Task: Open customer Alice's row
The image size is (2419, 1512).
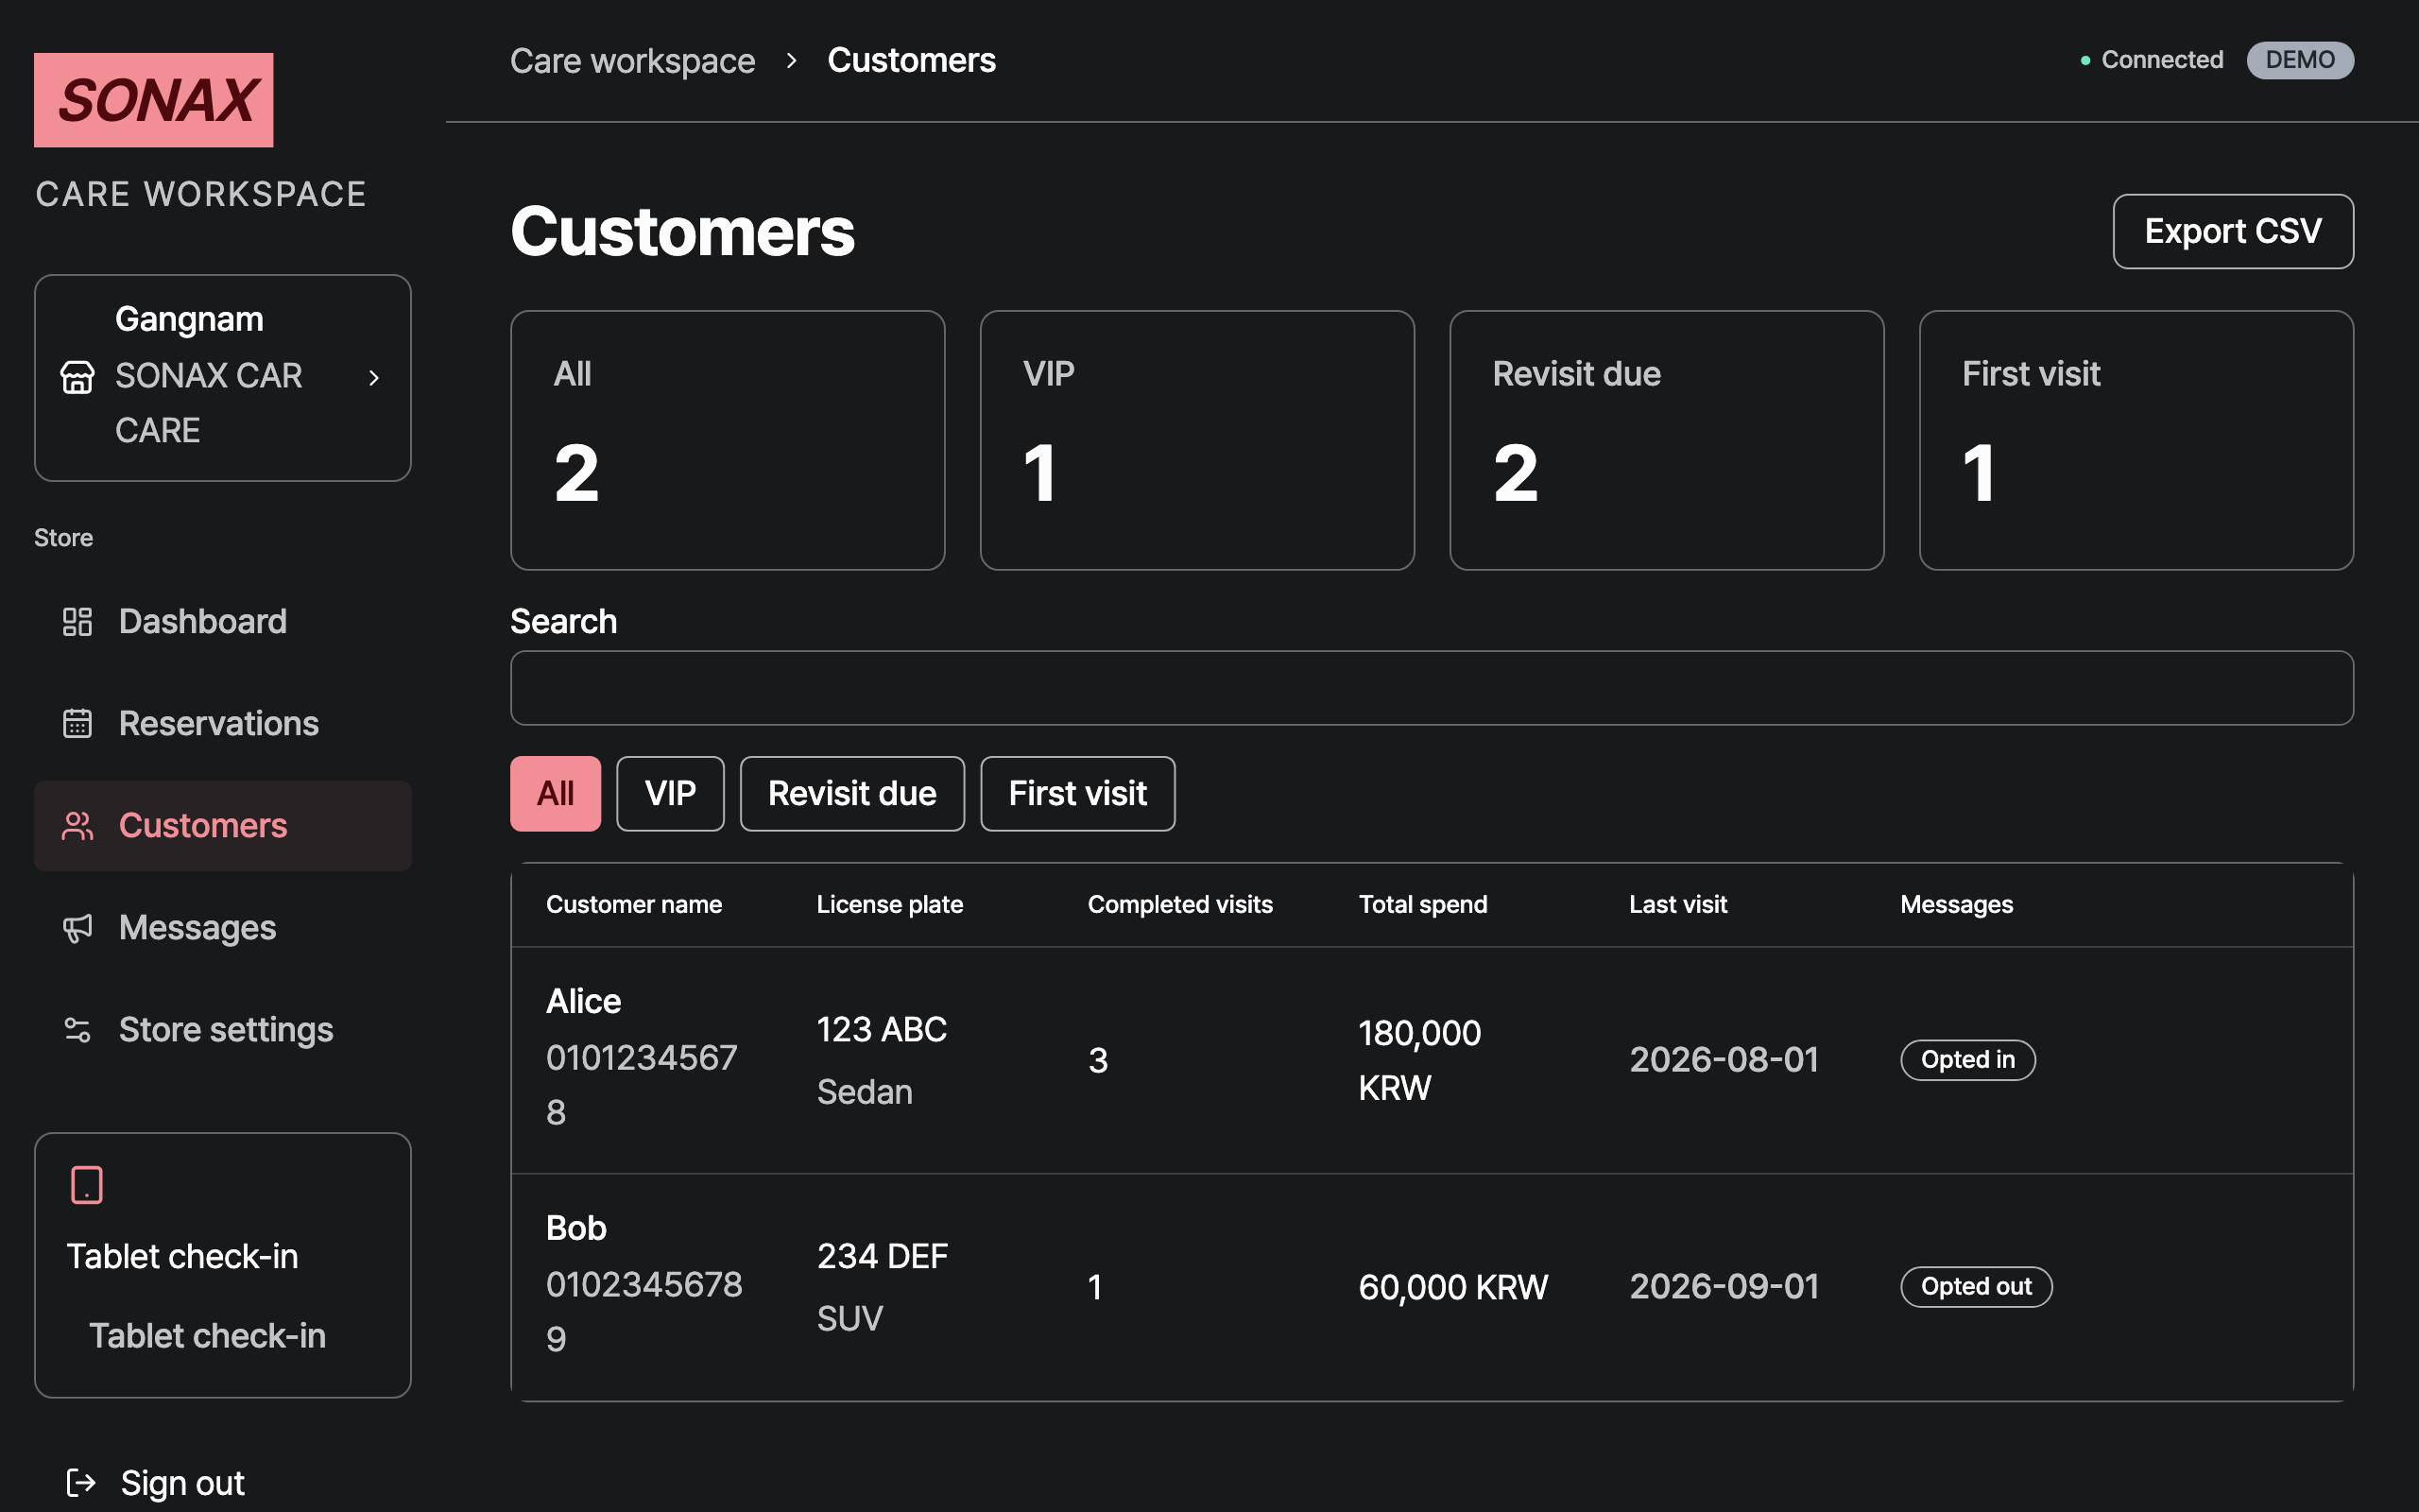Action: (x=1432, y=1060)
